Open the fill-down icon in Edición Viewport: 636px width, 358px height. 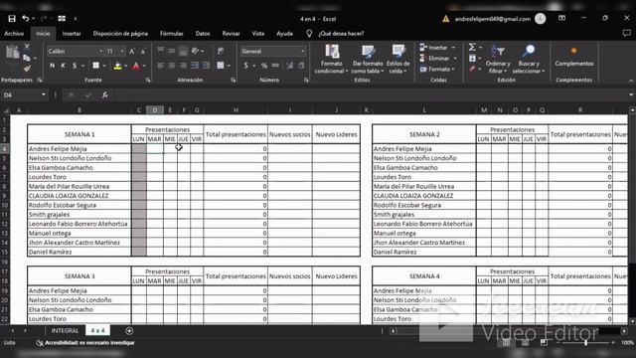(472, 59)
